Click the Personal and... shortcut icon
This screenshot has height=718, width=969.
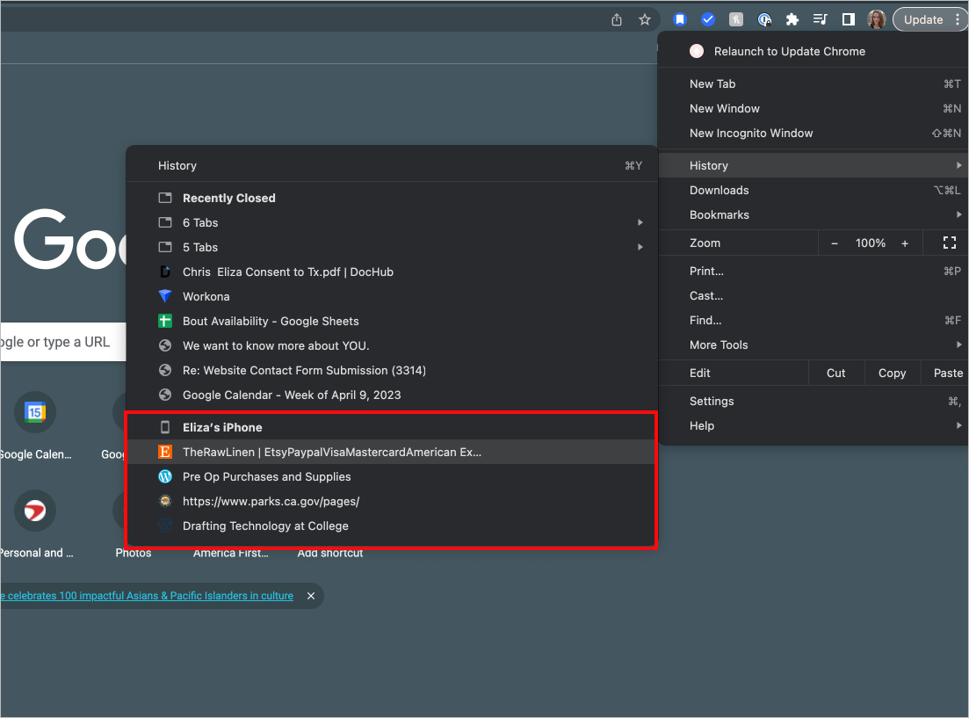[35, 511]
